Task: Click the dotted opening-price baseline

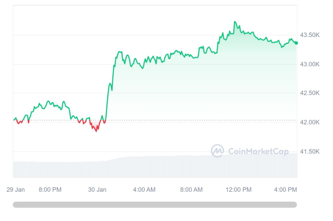Action: pos(194,120)
